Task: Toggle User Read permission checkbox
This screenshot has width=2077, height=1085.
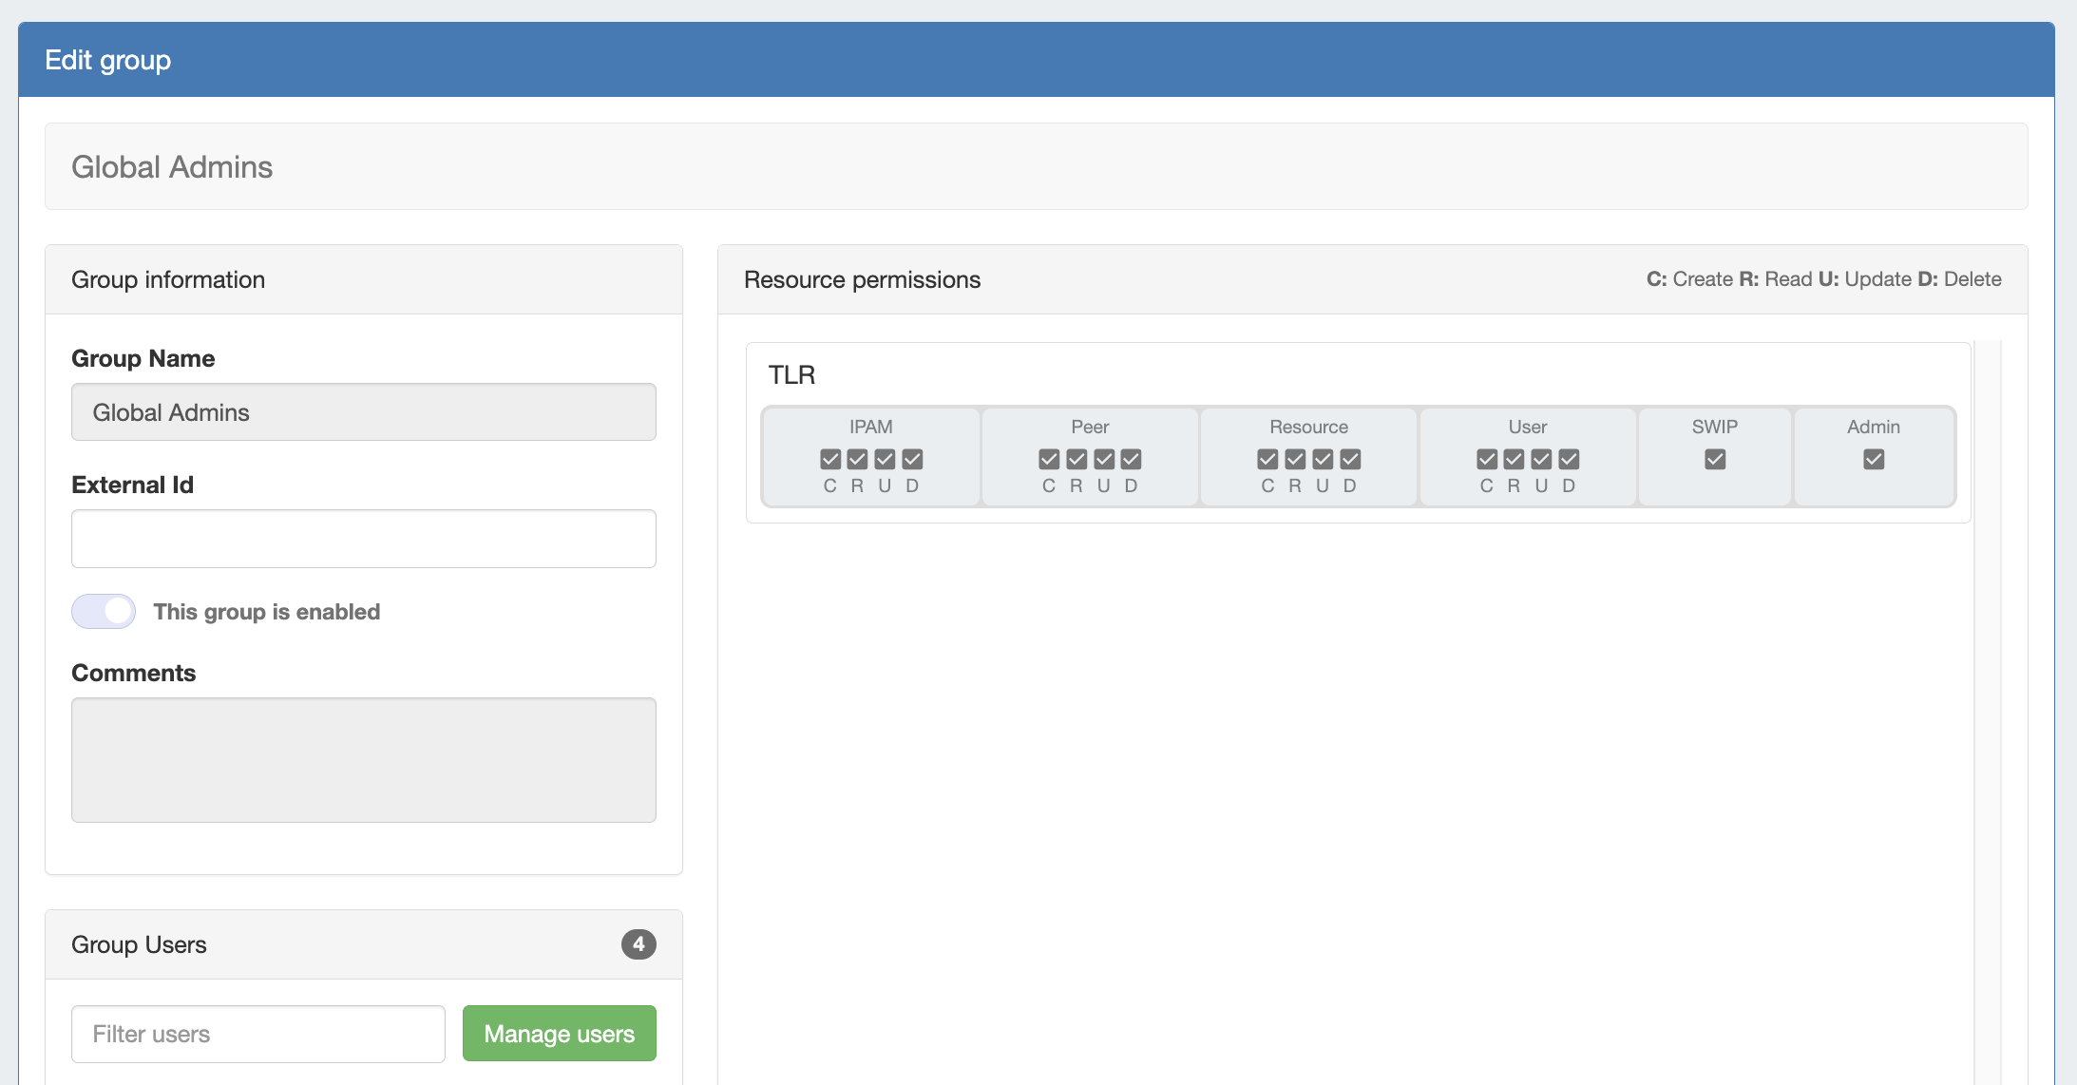Action: (1514, 460)
